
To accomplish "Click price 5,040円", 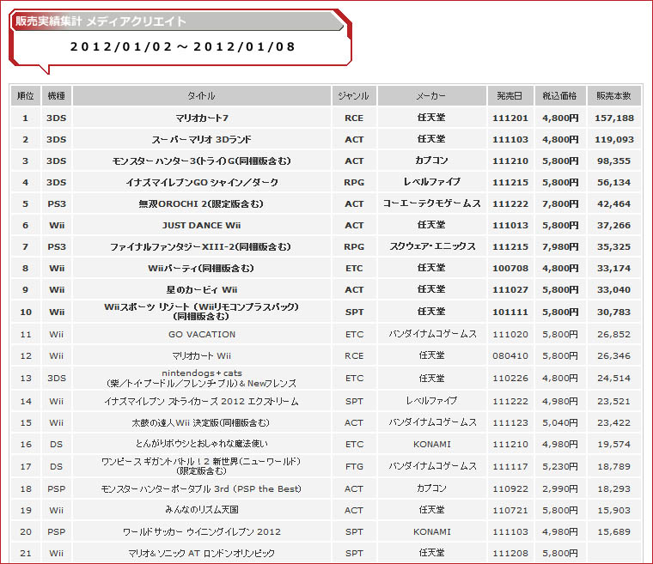I will pyautogui.click(x=560, y=423).
